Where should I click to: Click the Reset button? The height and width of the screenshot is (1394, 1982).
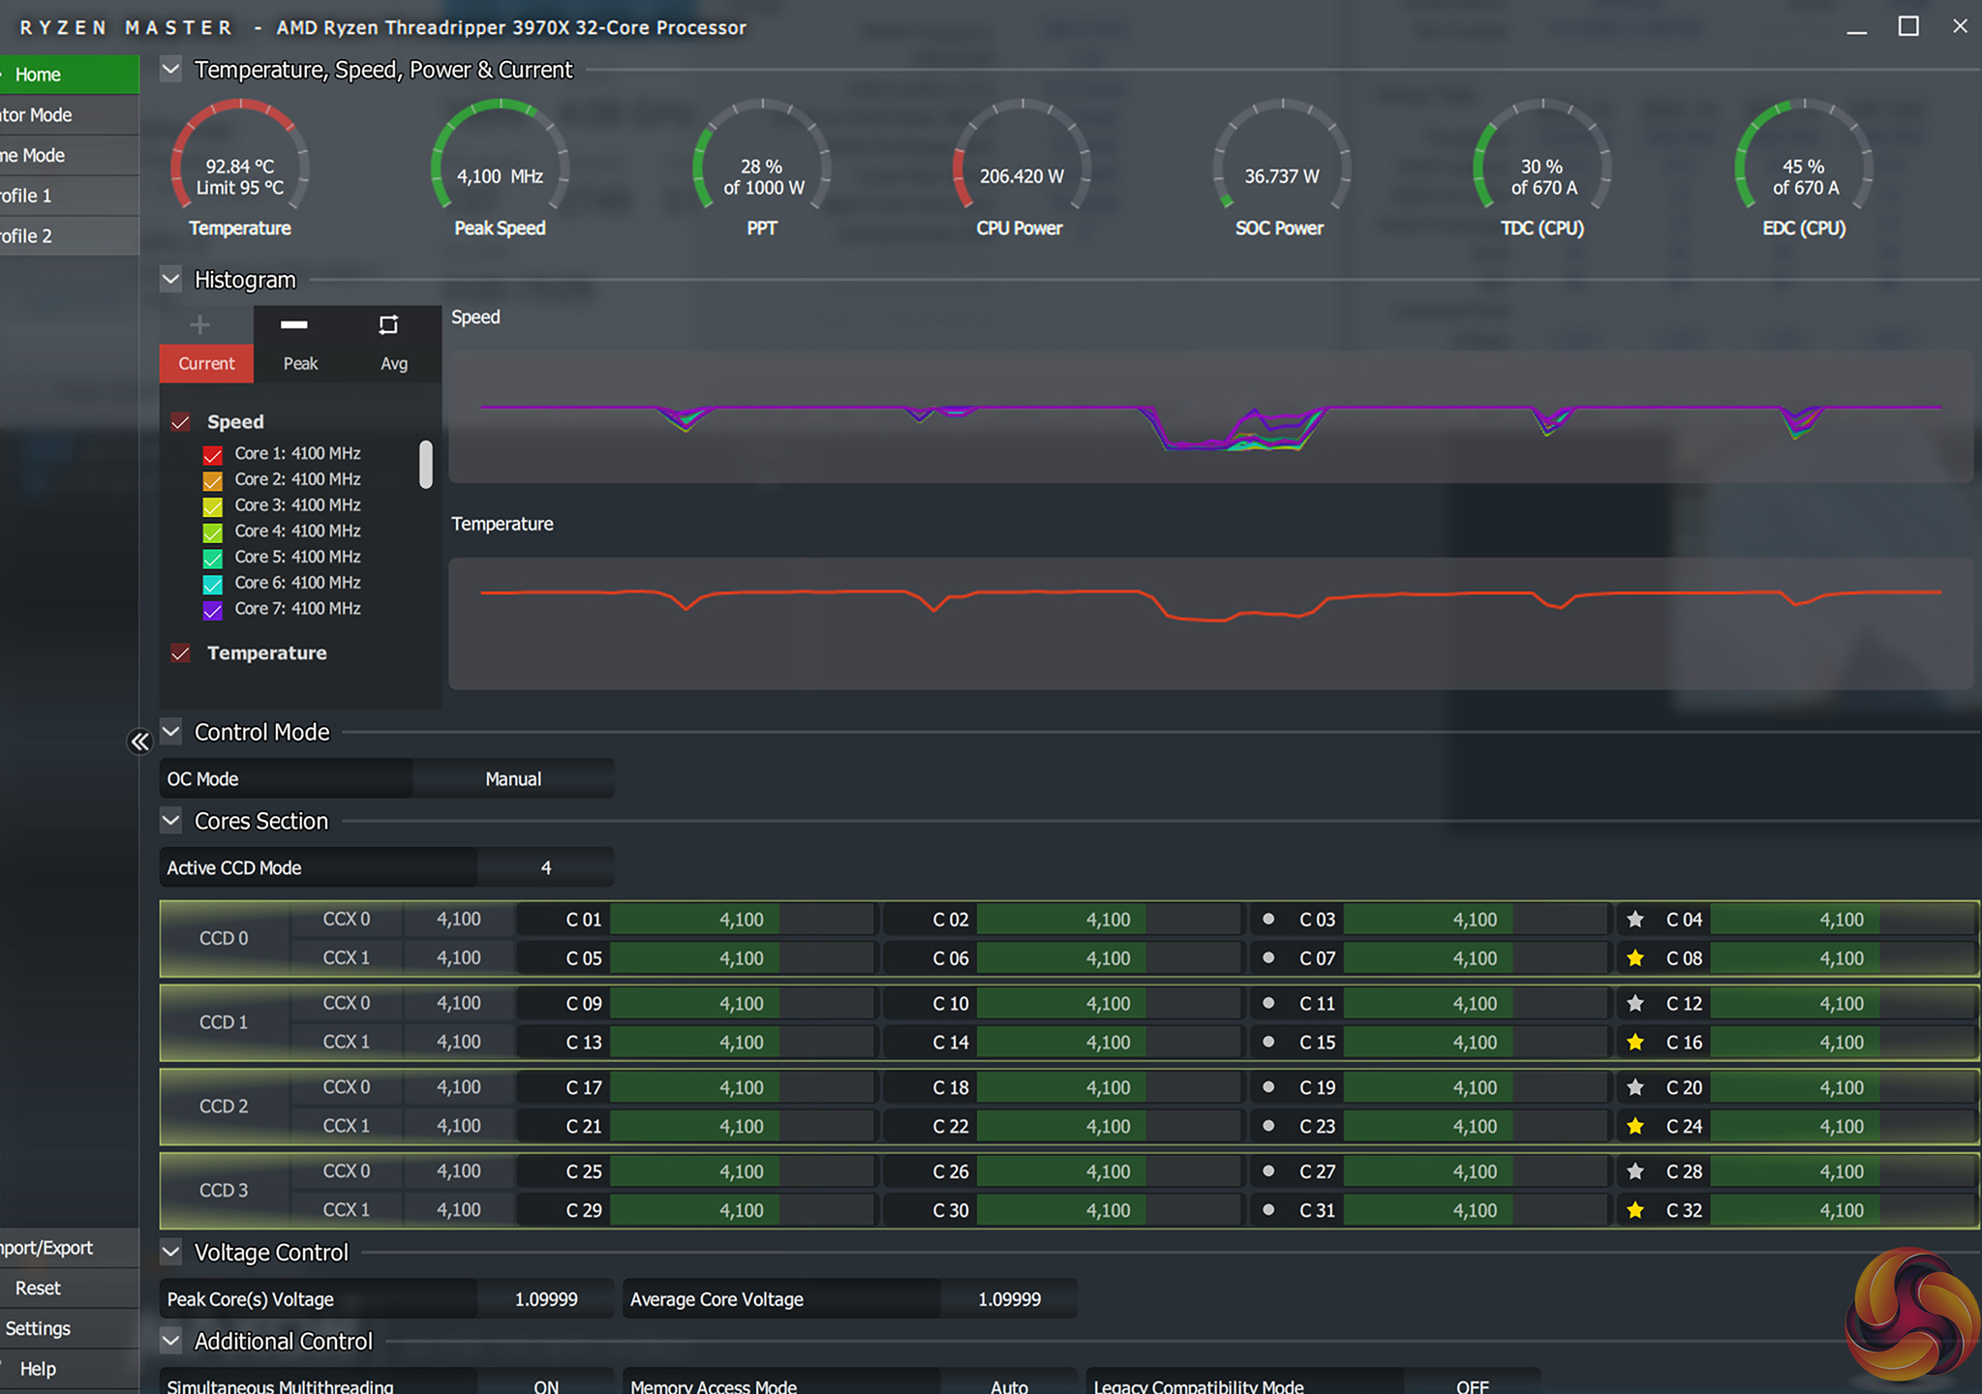39,1288
